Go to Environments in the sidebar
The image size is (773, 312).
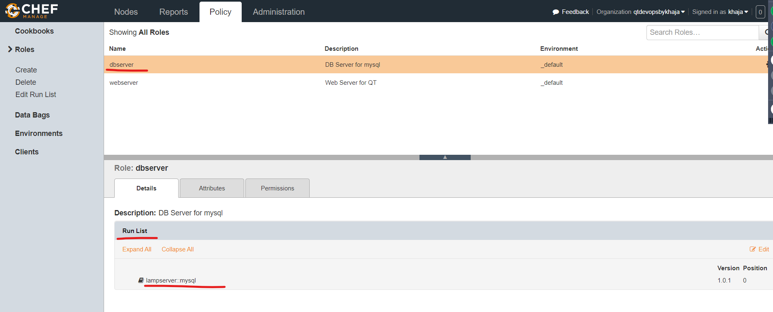point(39,133)
